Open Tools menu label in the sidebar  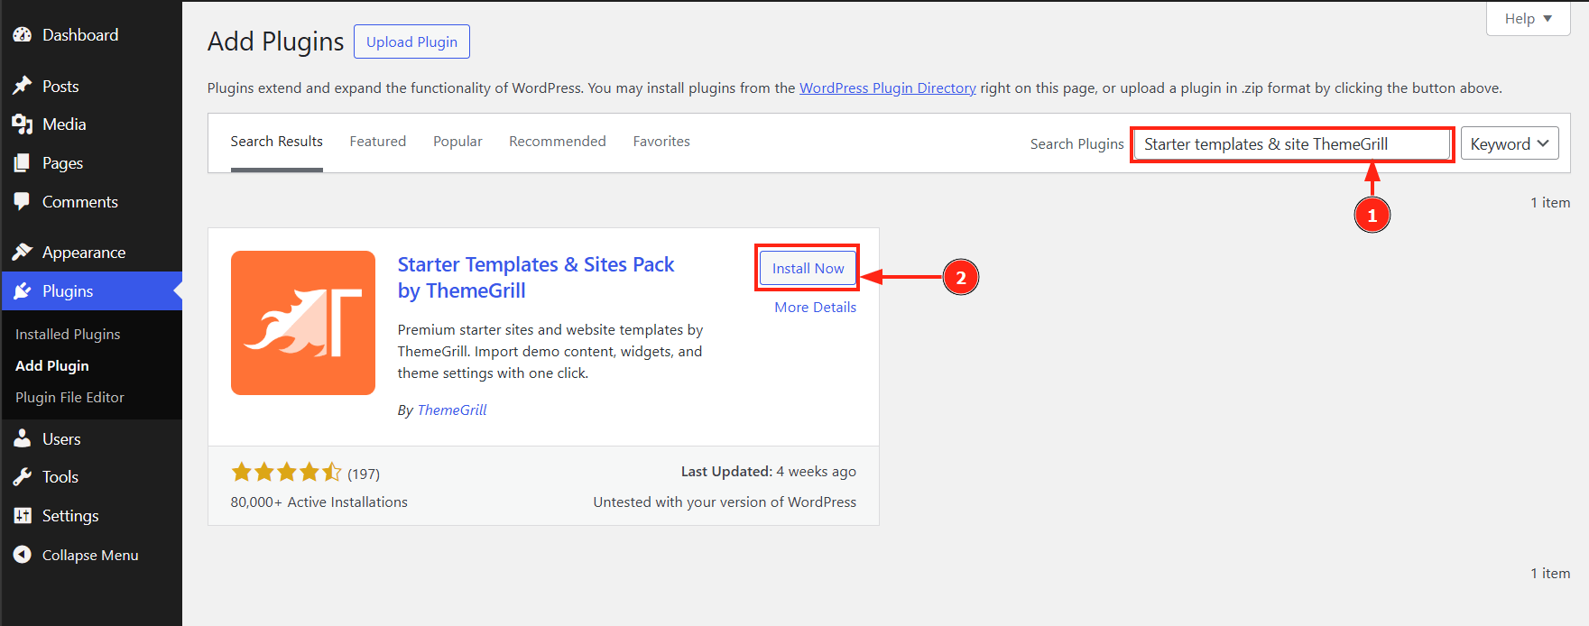60,477
